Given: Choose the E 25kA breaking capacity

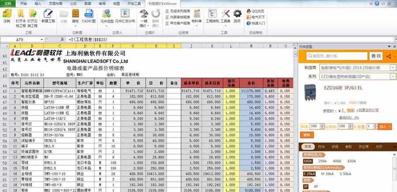Looking at the screenshot, I should [x=309, y=174].
